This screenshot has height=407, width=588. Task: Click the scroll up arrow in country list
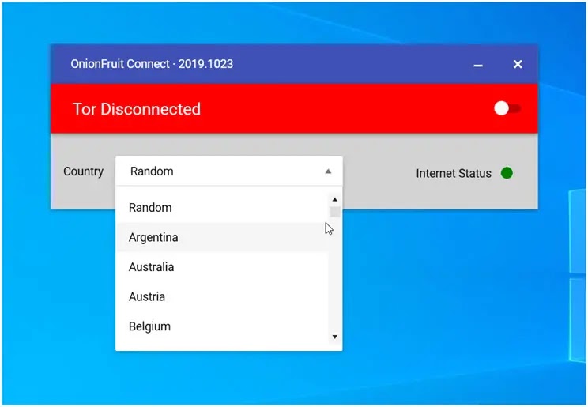click(335, 200)
